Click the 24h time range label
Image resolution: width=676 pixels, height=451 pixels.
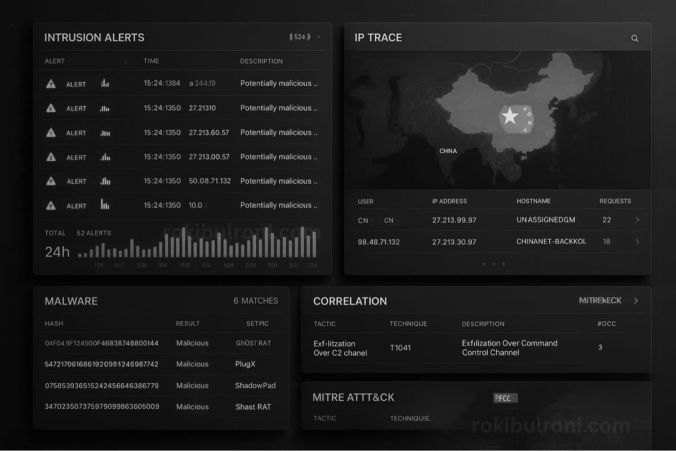[x=57, y=251]
